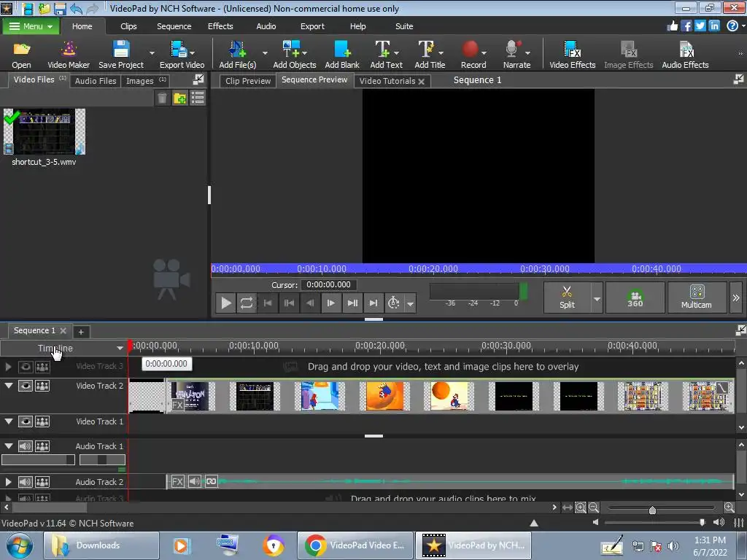Viewport: 747px width, 560px height.
Task: Switch clip bin to list view
Action: tap(197, 98)
